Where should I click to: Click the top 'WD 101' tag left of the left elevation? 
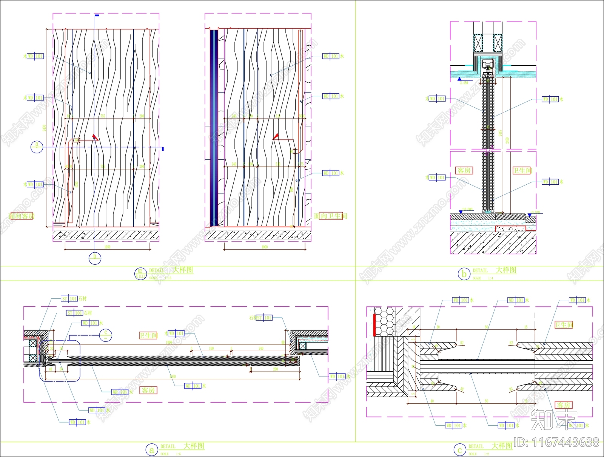[x=33, y=56]
